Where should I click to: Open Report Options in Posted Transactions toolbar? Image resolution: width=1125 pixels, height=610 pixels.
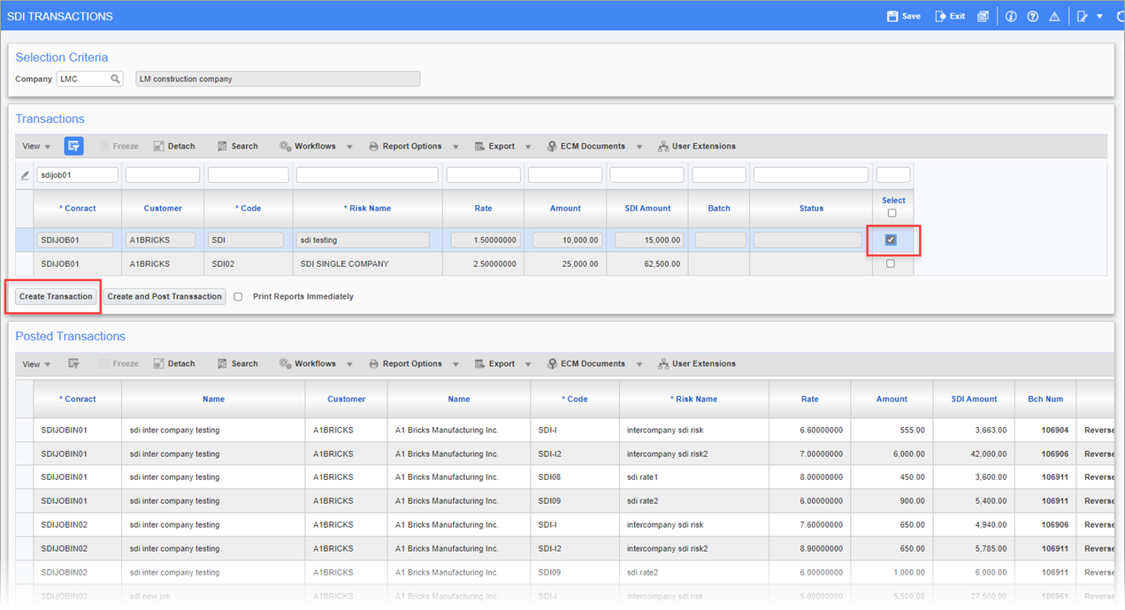405,363
